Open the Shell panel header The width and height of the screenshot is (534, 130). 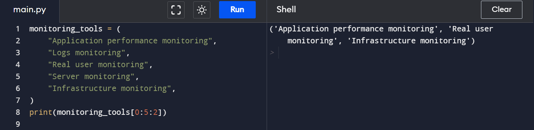286,10
